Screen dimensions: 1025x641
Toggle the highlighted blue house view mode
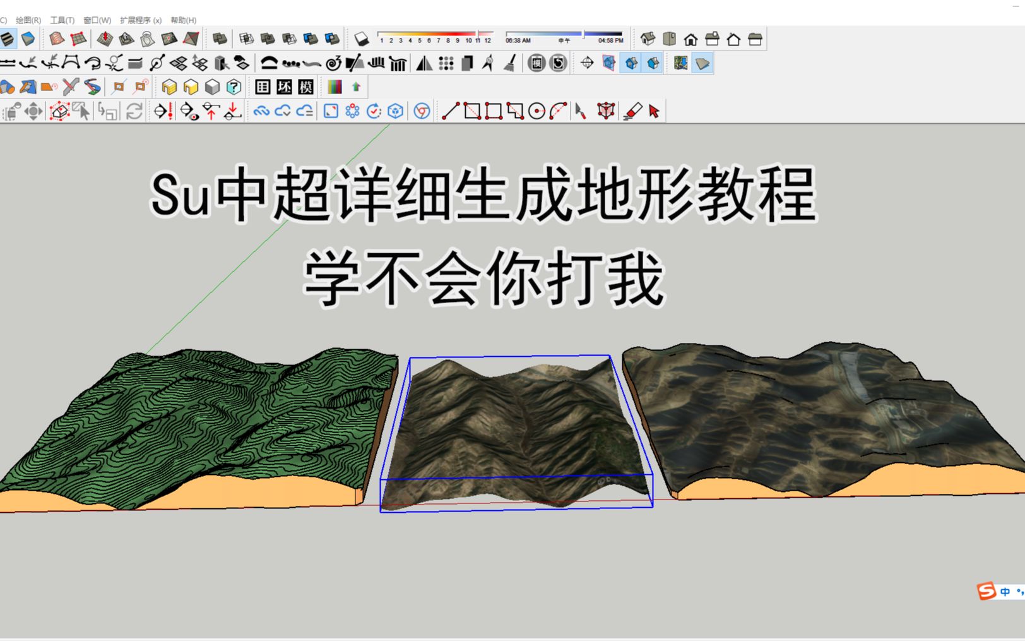point(631,63)
